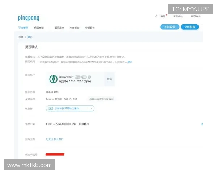The height and width of the screenshot is (174, 217).
Task: Click the Agricultural Bank of China logo
Action: [54, 79]
